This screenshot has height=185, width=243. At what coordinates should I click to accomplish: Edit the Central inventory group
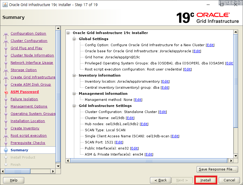tap(165, 87)
